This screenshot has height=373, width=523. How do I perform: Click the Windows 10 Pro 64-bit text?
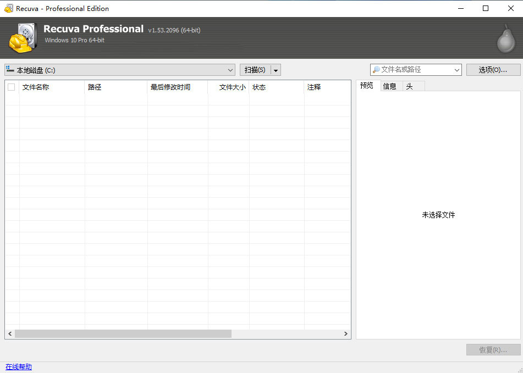pos(75,40)
